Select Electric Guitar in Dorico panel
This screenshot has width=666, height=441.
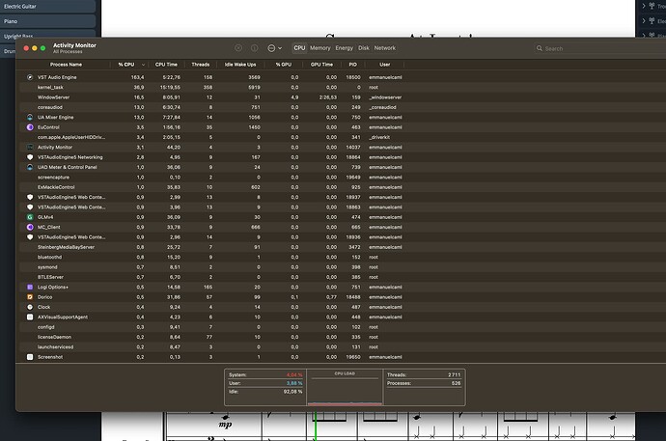47,7
